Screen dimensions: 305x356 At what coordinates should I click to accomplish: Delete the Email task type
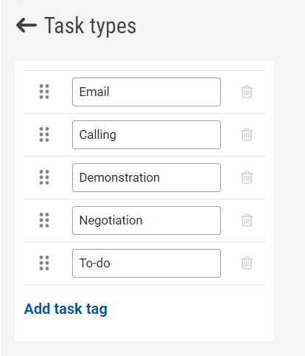pyautogui.click(x=247, y=92)
